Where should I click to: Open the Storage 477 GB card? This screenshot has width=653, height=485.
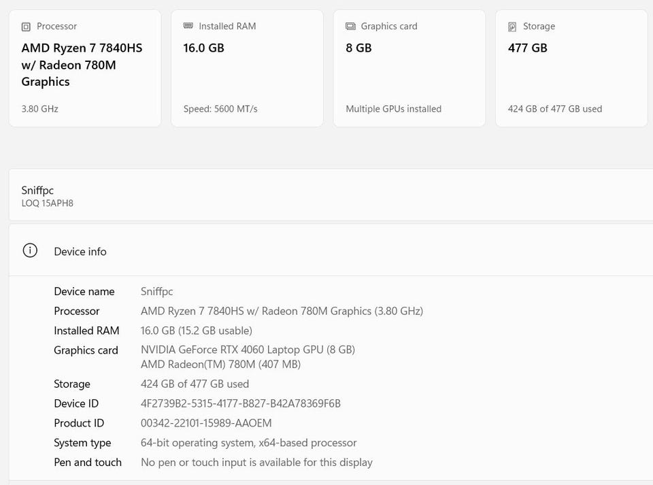pyautogui.click(x=571, y=68)
